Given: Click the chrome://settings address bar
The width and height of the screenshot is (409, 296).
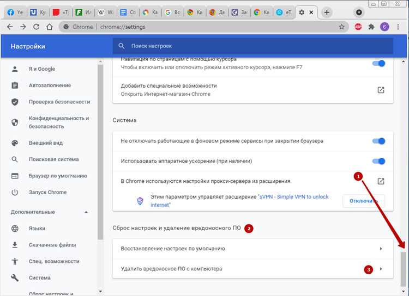Looking at the screenshot, I should click(x=203, y=27).
